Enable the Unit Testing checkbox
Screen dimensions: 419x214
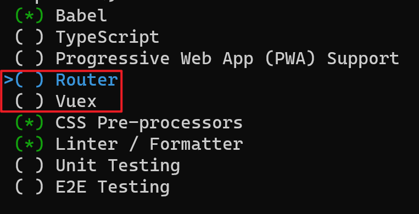point(30,166)
